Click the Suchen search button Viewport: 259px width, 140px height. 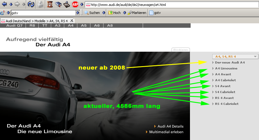[92, 13]
